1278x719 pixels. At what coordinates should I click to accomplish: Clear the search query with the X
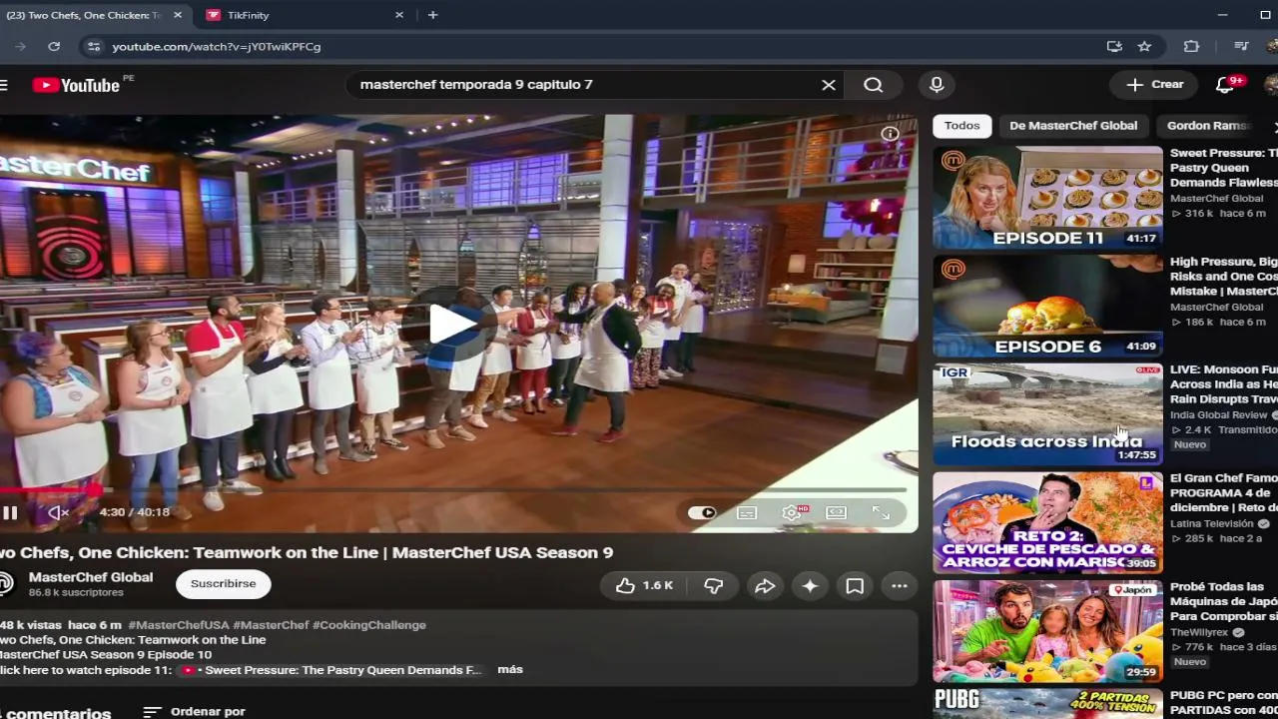pos(829,85)
